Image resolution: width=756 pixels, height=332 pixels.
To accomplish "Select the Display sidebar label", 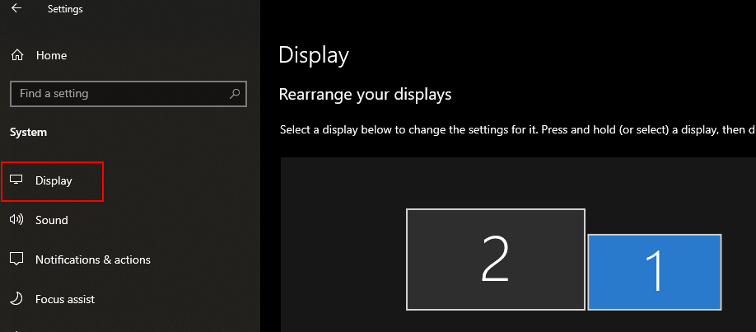I will point(54,180).
